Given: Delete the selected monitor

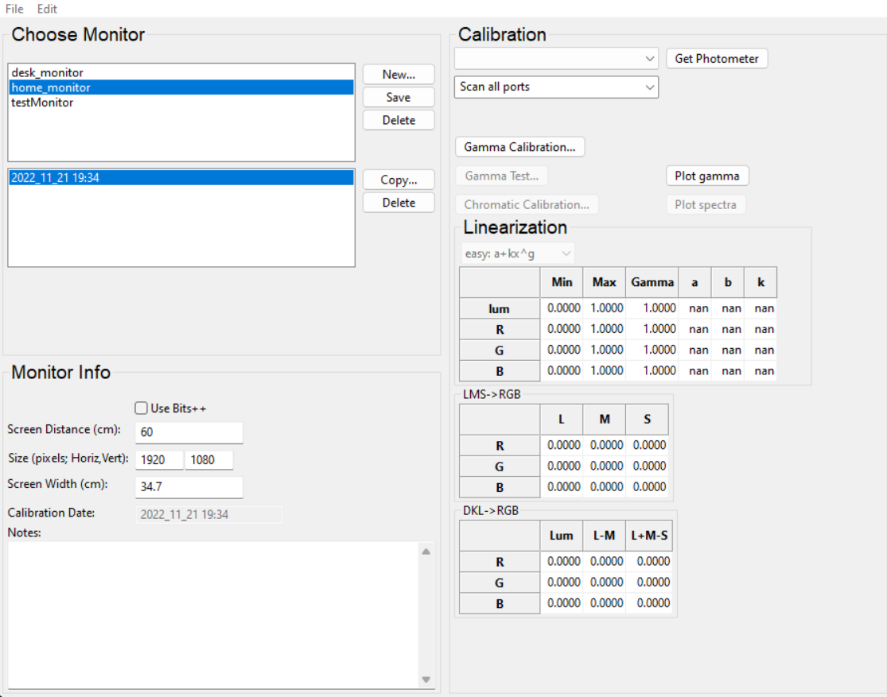Looking at the screenshot, I should pos(399,120).
